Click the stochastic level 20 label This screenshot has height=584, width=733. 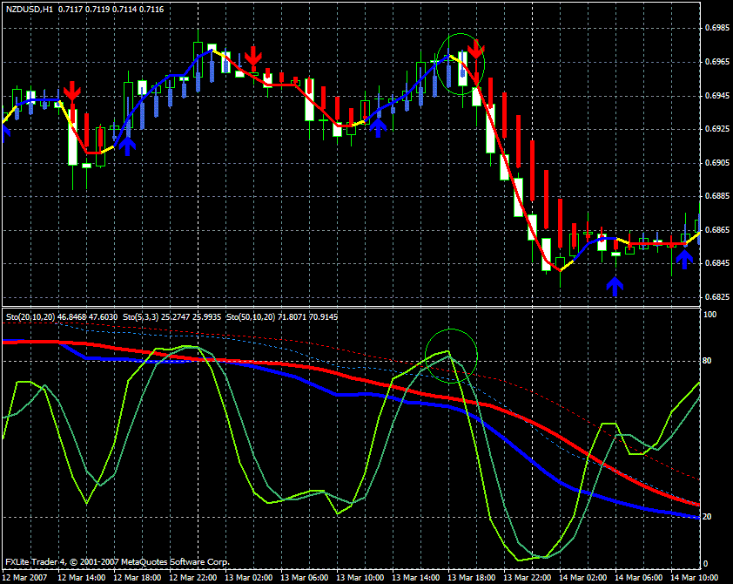click(707, 517)
